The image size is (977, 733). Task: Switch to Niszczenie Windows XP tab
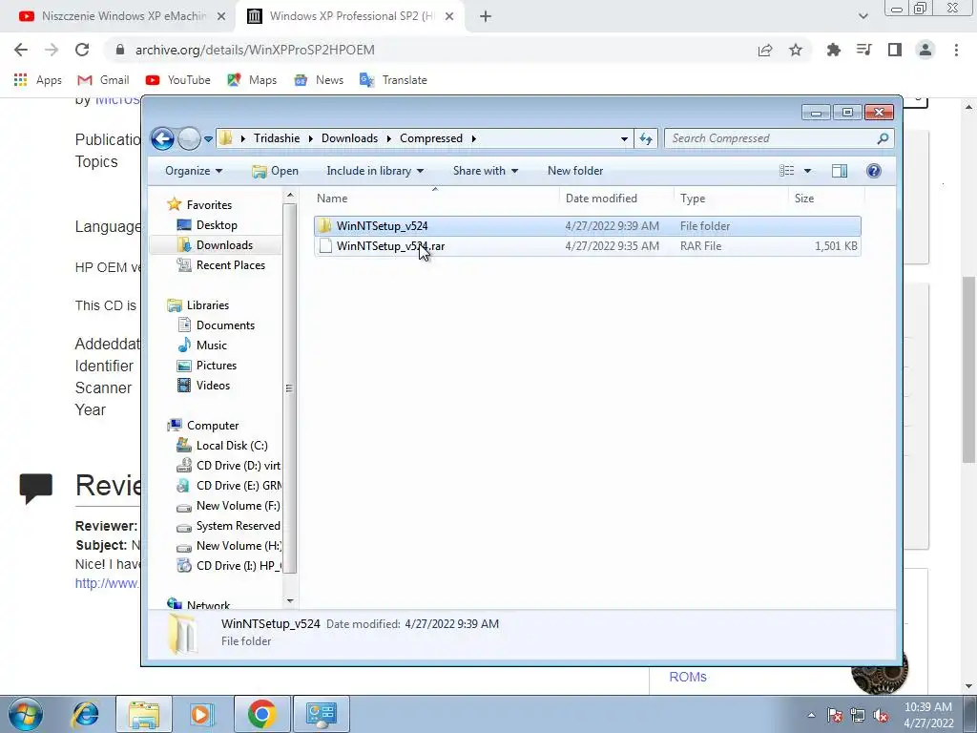pyautogui.click(x=123, y=16)
